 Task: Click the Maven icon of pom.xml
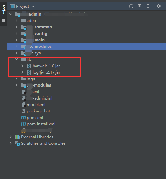pyautogui.click(x=23, y=118)
